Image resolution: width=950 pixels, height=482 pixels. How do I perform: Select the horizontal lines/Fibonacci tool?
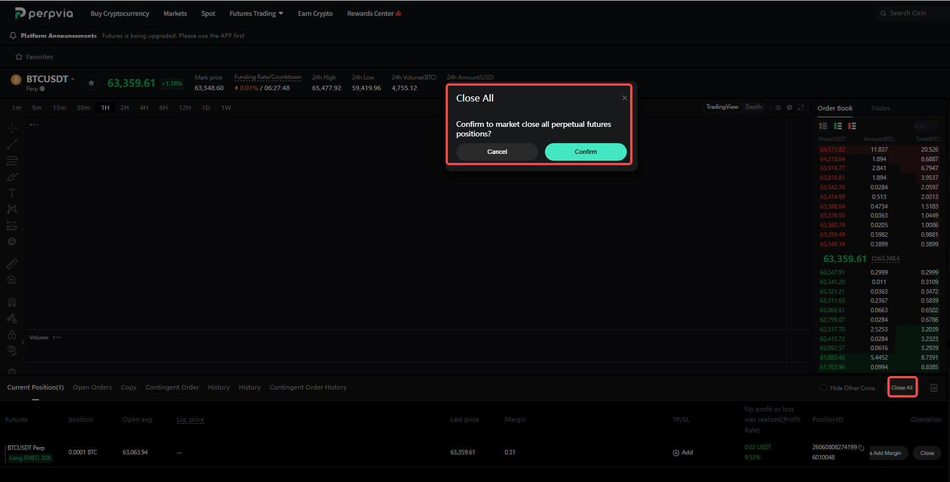coord(12,161)
